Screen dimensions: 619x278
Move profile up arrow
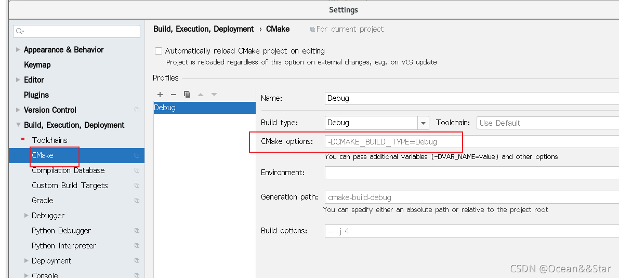pos(201,95)
